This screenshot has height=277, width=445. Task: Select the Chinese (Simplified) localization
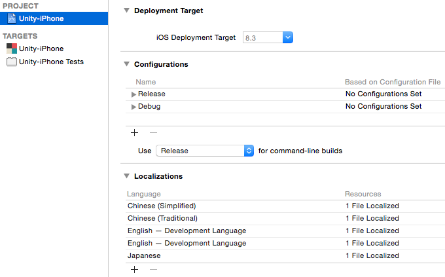[x=162, y=206]
